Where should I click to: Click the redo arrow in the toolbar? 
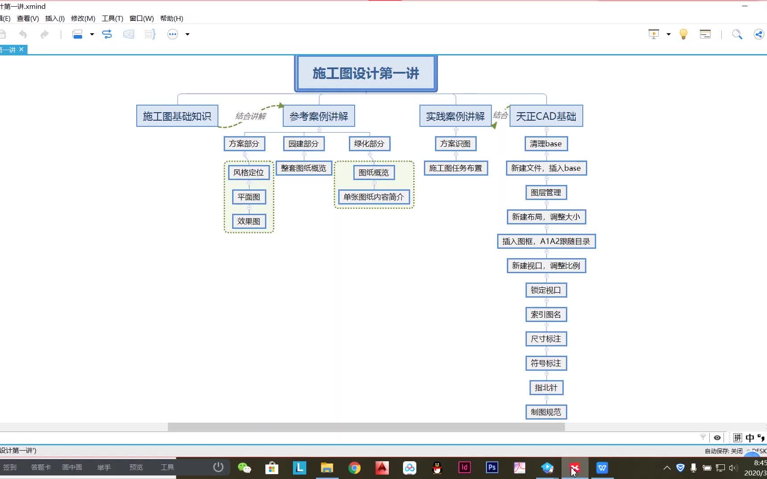[x=44, y=34]
